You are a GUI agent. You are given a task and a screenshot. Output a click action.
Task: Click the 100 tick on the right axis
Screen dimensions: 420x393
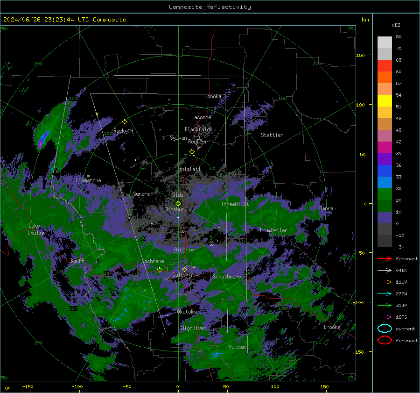pyautogui.click(x=360, y=105)
